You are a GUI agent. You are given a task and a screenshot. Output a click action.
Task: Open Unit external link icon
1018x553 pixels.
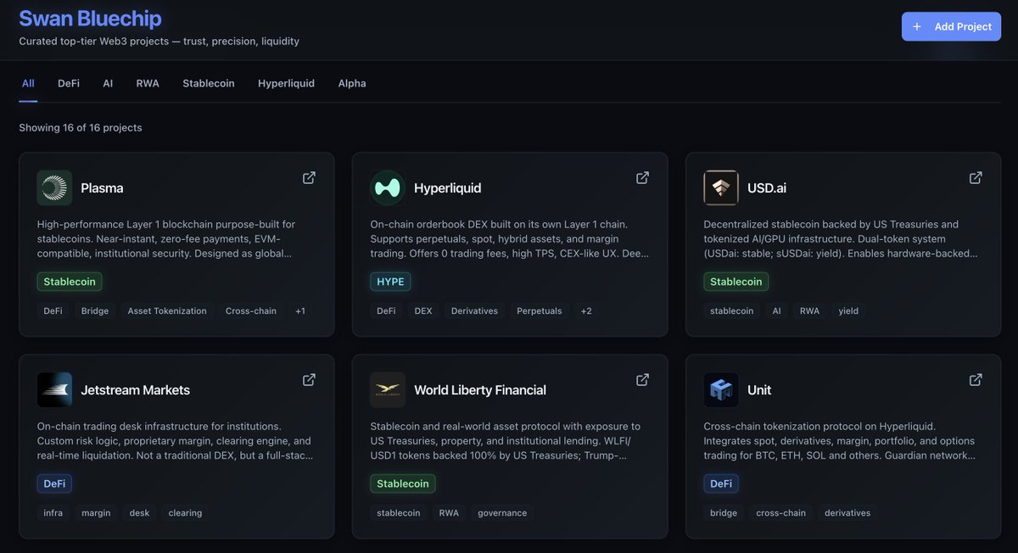tap(976, 379)
